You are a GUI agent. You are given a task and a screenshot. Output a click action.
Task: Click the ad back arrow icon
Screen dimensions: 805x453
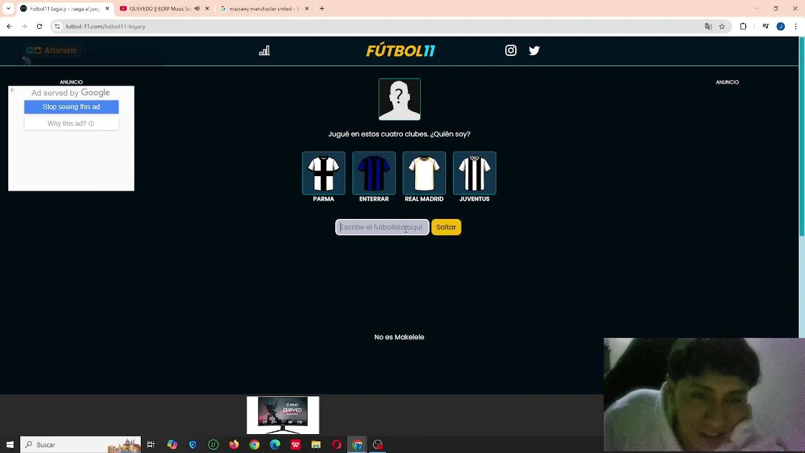[x=12, y=91]
